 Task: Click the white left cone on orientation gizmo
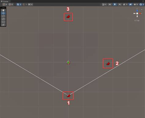(x=135, y=13)
